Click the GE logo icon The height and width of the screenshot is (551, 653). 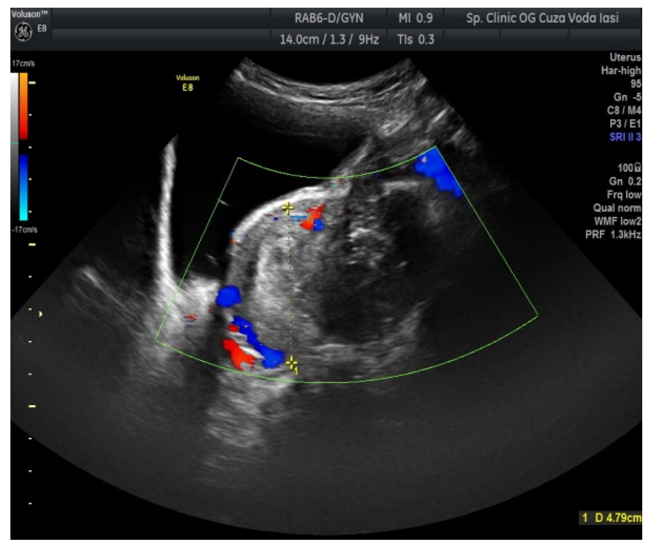23,32
